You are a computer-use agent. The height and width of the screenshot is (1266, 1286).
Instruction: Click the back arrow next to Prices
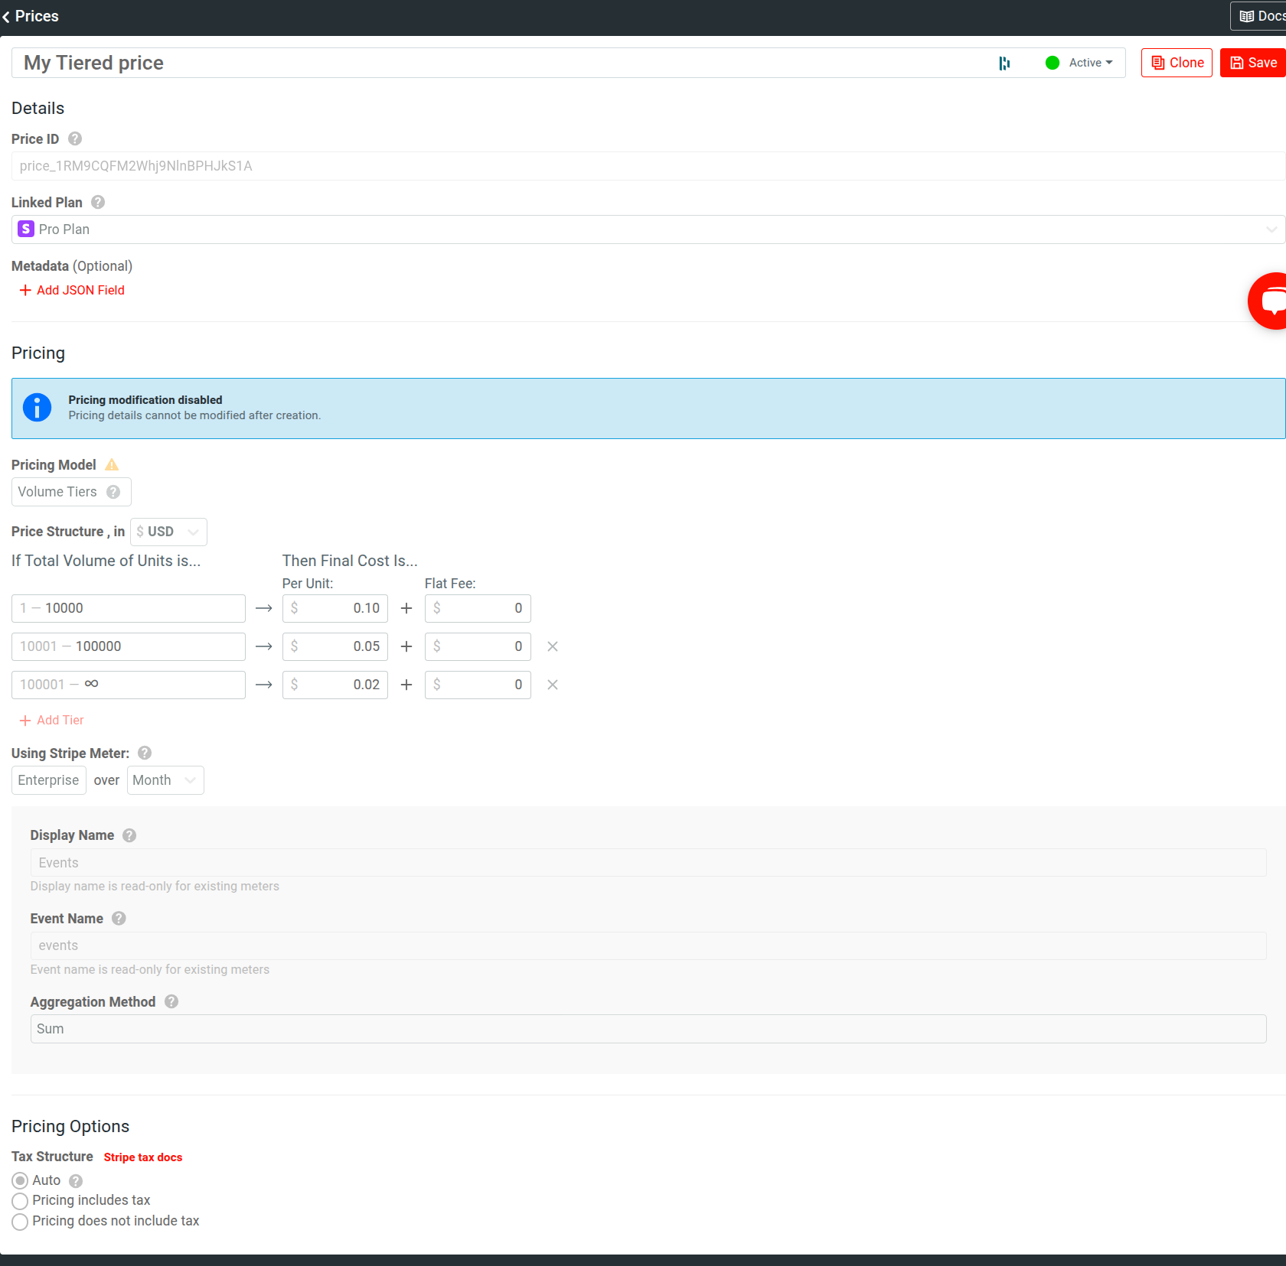[7, 16]
